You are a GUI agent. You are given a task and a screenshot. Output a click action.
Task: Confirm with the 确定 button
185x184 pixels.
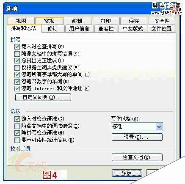[x=127, y=173]
